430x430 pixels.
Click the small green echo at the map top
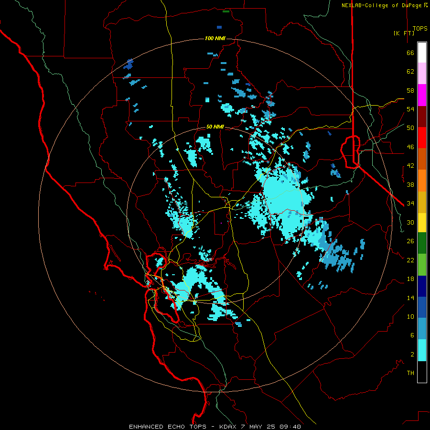point(226,11)
